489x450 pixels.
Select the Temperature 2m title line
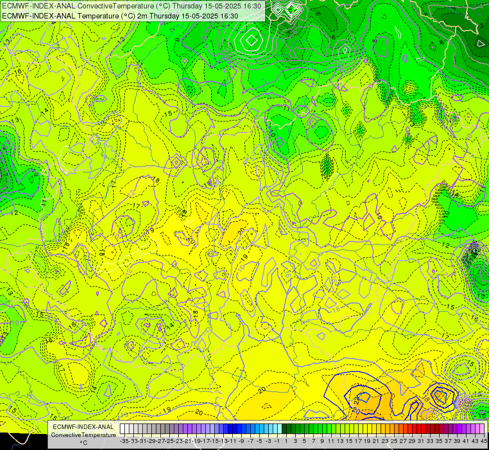120,16
